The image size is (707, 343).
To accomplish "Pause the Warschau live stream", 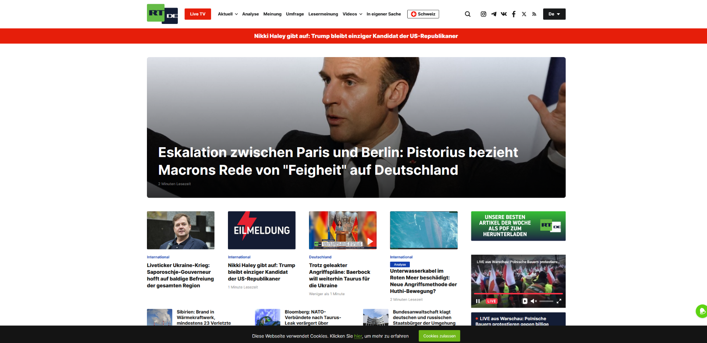I will pyautogui.click(x=478, y=301).
